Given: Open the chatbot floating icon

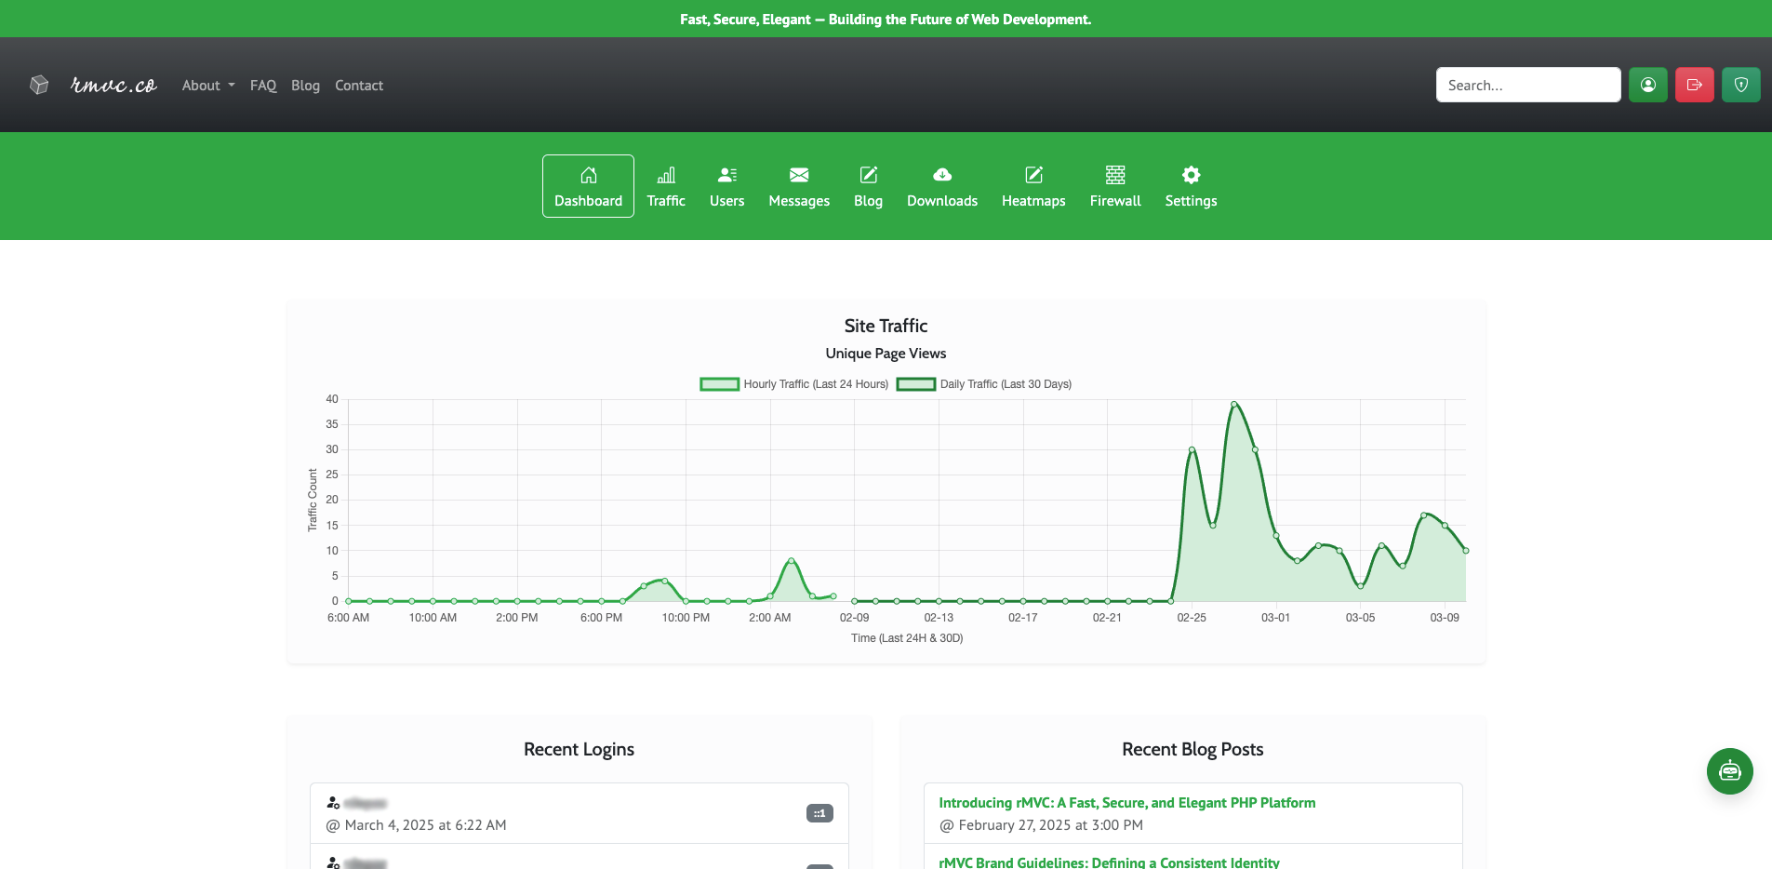Looking at the screenshot, I should (1729, 771).
